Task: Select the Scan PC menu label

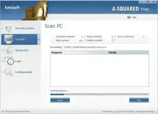Action: point(20,39)
